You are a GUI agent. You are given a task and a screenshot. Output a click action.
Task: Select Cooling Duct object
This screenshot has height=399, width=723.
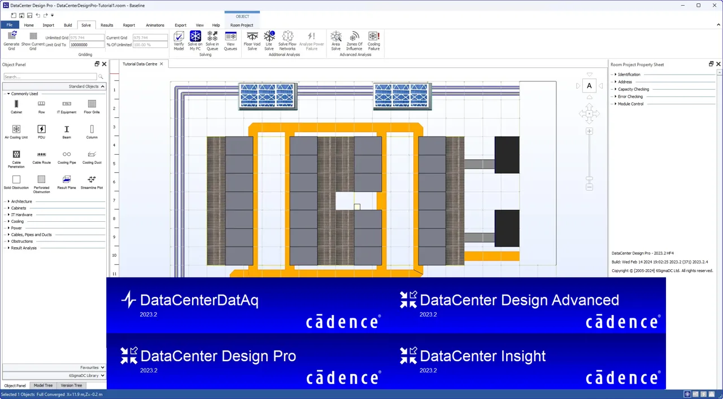[x=92, y=157]
